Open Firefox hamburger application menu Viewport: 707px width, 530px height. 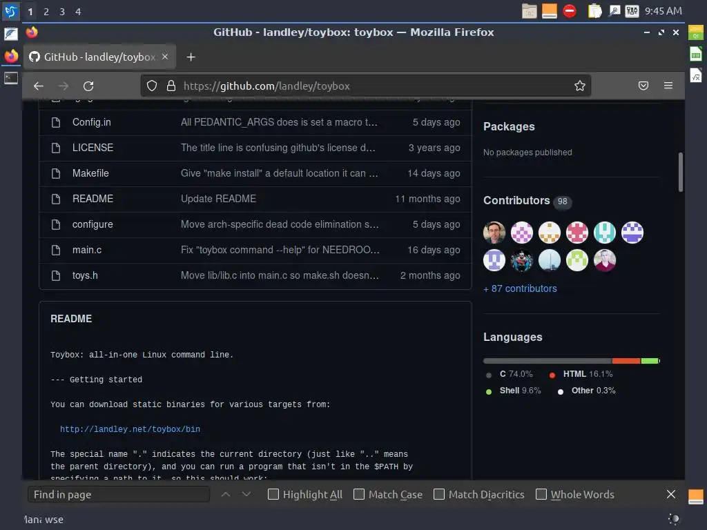point(668,86)
